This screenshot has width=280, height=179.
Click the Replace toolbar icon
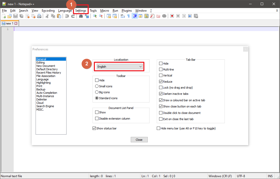coord(87,16)
